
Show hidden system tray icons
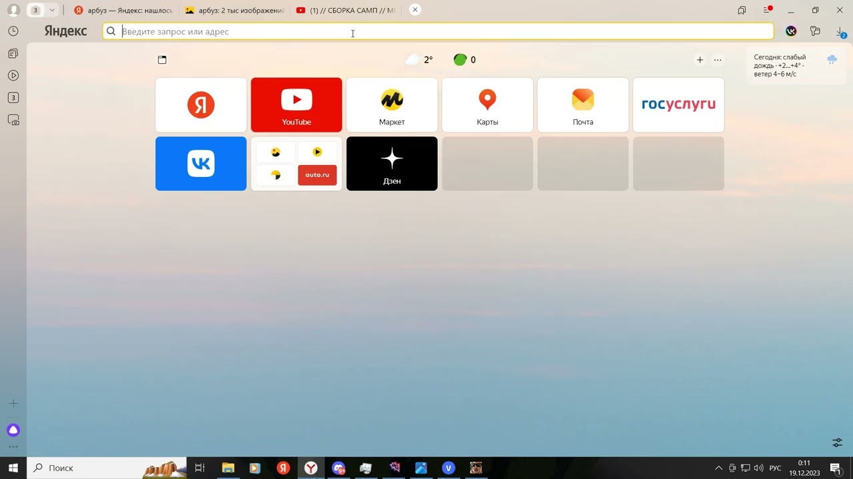coord(718,468)
